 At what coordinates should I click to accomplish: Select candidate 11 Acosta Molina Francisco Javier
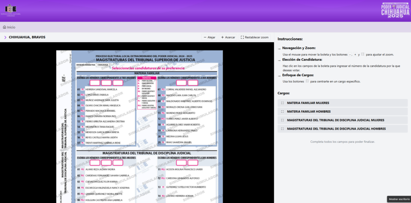pyautogui.click(x=184, y=169)
